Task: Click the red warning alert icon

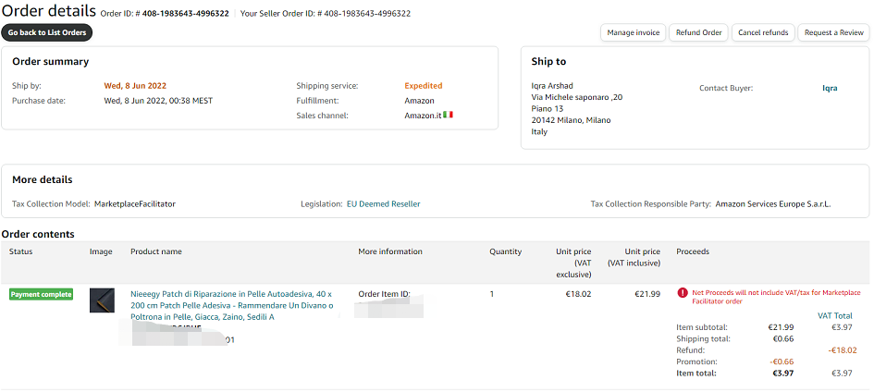Action: coord(683,292)
